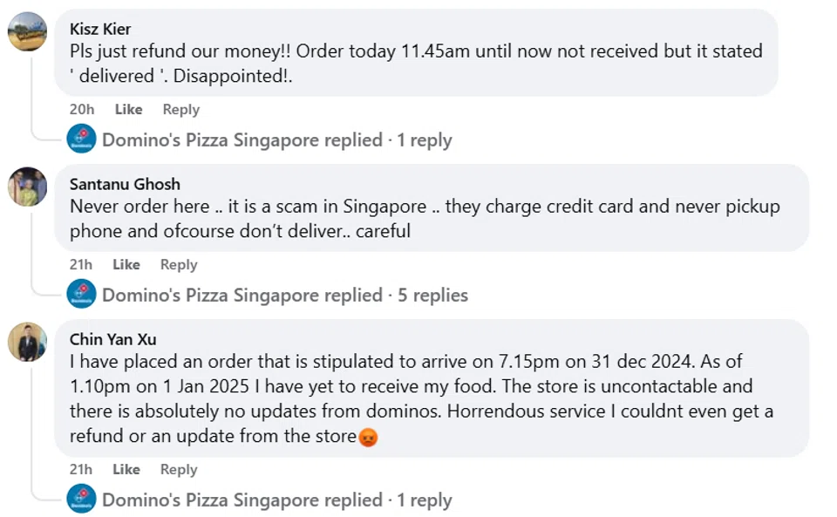Click Domino's logo under Santanu Ghosh's comment
Viewport: 837px width, 517px height.
(x=82, y=295)
